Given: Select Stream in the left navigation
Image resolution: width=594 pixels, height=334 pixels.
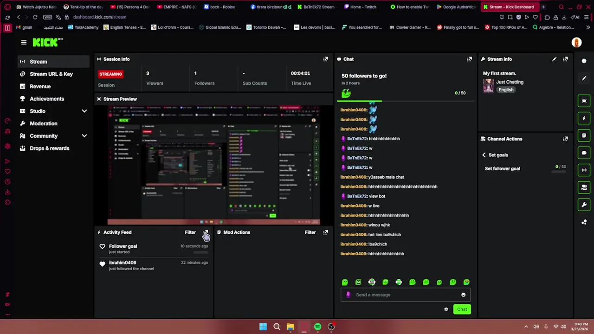Looking at the screenshot, I should pos(53,61).
